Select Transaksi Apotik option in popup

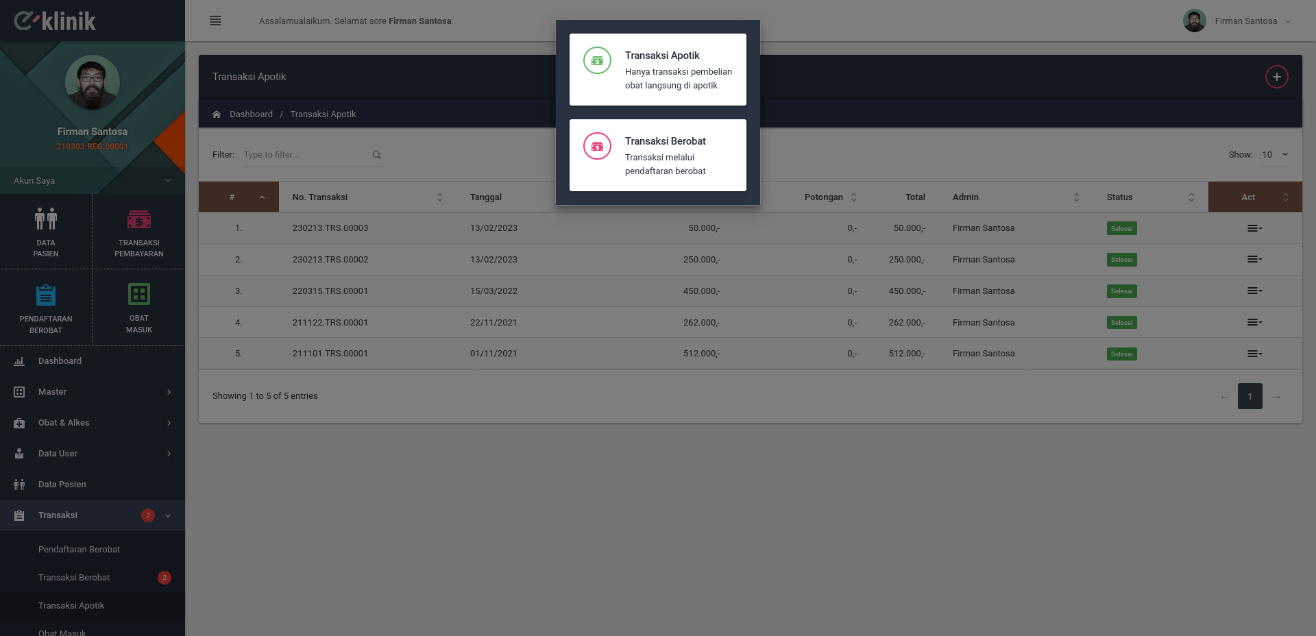[x=658, y=70]
